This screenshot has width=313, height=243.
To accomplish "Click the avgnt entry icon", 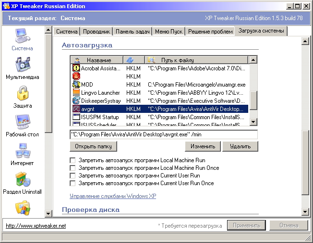I will pyautogui.click(x=76, y=109).
